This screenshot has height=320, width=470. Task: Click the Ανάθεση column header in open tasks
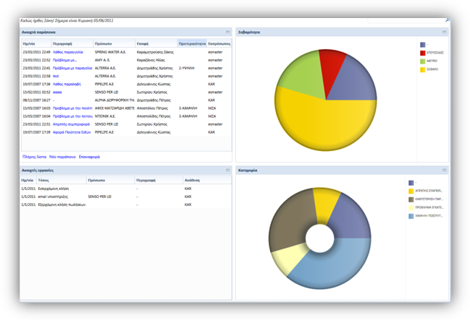(207, 181)
